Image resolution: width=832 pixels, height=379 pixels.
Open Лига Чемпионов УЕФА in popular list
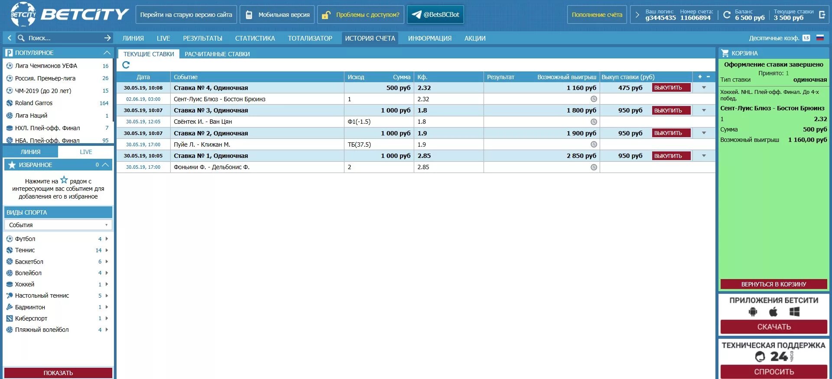pos(57,66)
